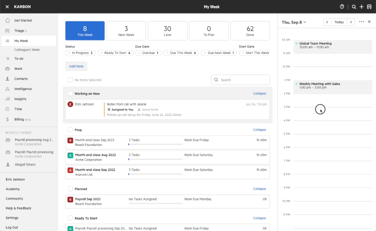This screenshot has height=231, width=376.
Task: Open Intelligence from the sidebar
Action: (22, 89)
